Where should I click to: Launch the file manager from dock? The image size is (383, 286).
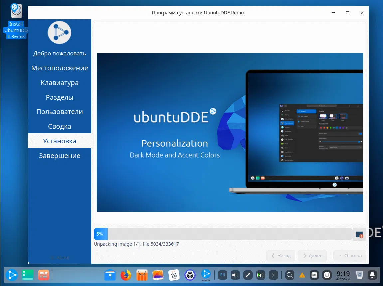coord(110,275)
